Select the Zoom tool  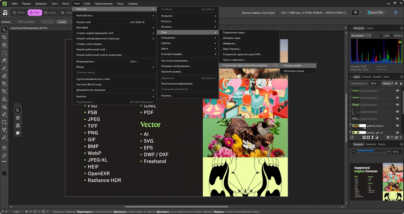pos(4,156)
